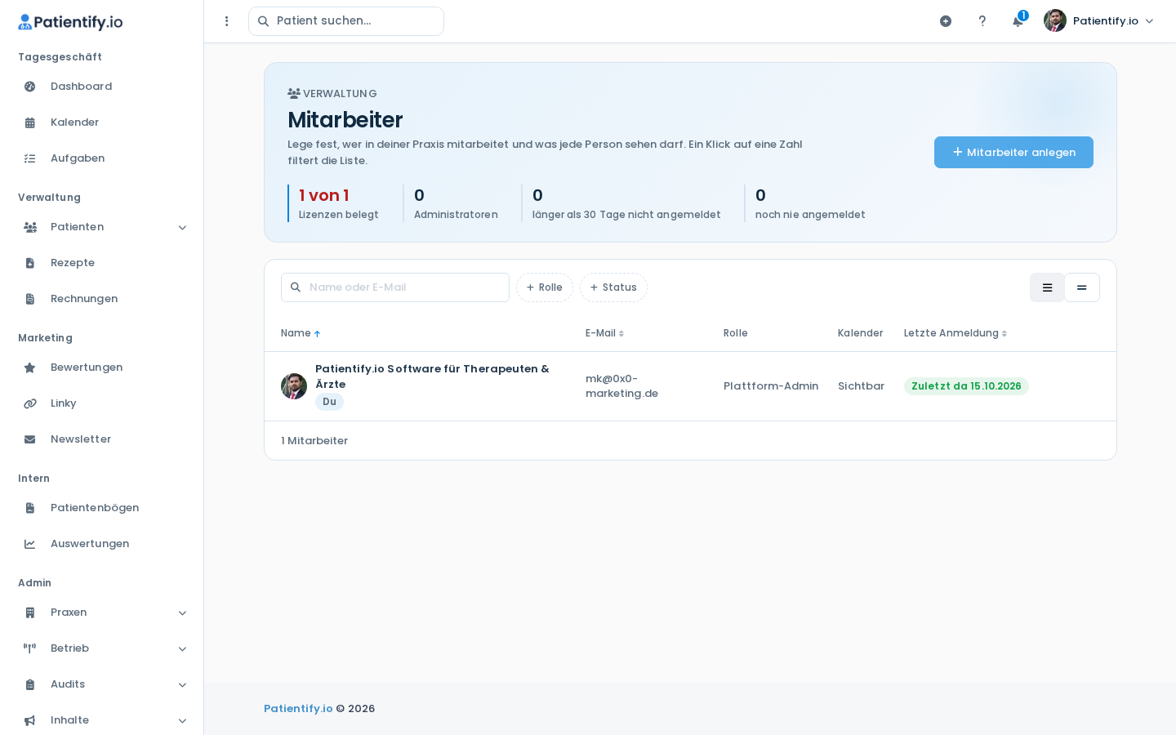
Task: Open notifications bell icon
Action: pos(1018,21)
